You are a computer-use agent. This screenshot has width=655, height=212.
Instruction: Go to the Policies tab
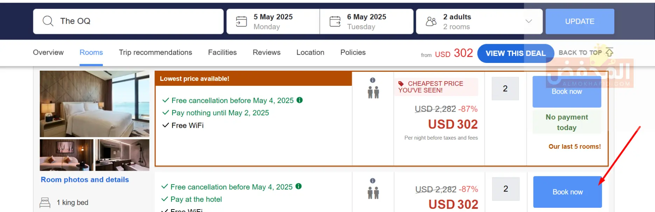(353, 52)
